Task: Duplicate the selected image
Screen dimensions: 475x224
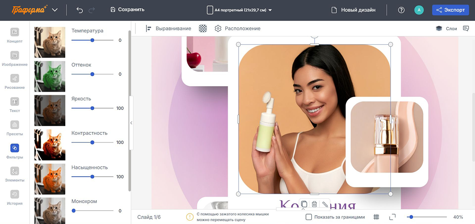Action: 304,204
